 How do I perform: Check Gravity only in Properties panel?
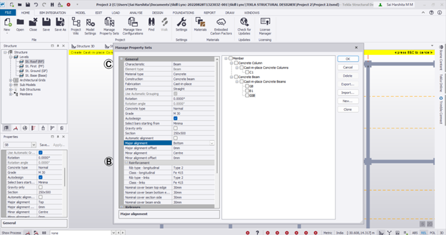41,187
